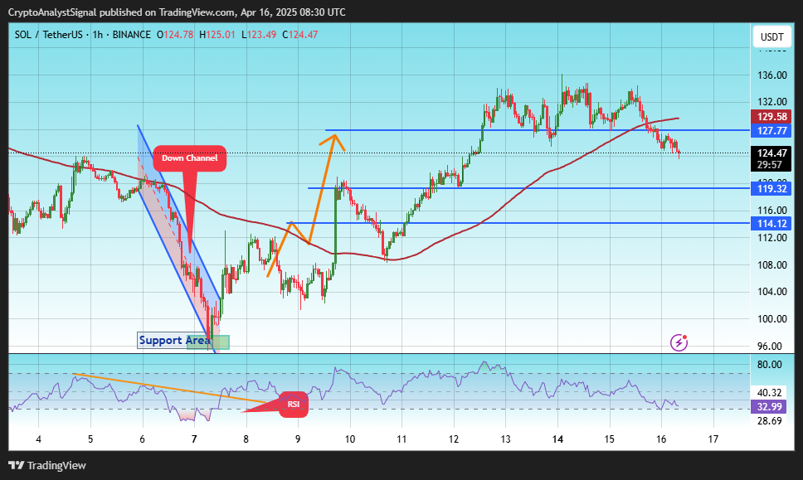Screen dimensions: 803x480
Task: Click the red RSI callout label
Action: click(x=294, y=405)
